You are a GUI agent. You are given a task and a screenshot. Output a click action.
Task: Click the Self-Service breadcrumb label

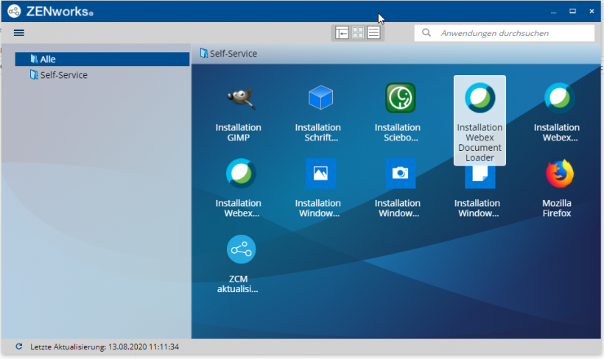click(x=233, y=54)
